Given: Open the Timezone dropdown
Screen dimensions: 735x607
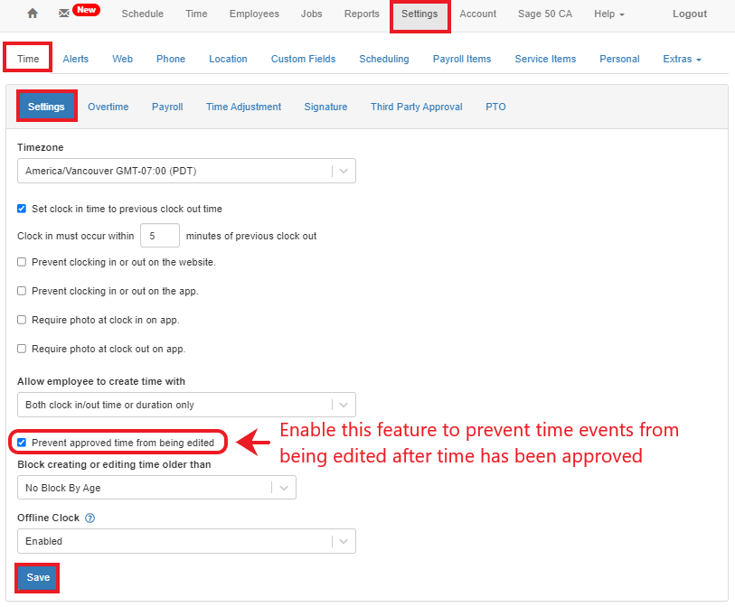Looking at the screenshot, I should click(x=343, y=170).
